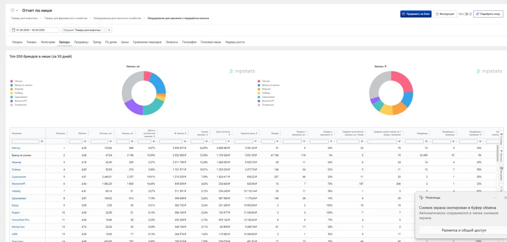This screenshot has height=242, width=507.
Task: Open the Цены tab
Action: tap(125, 42)
